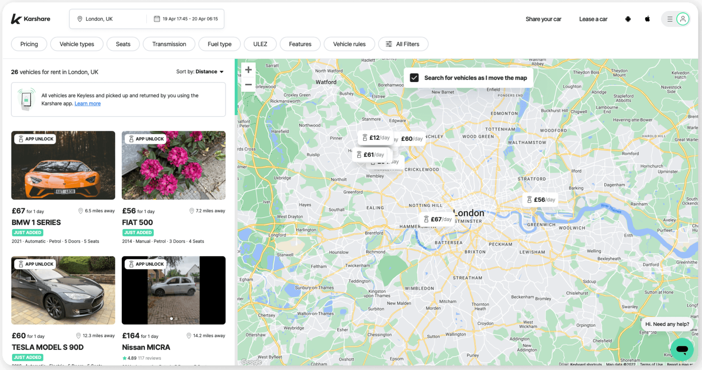The image size is (702, 370).
Task: Edit the London, UK location field
Action: pyautogui.click(x=108, y=19)
